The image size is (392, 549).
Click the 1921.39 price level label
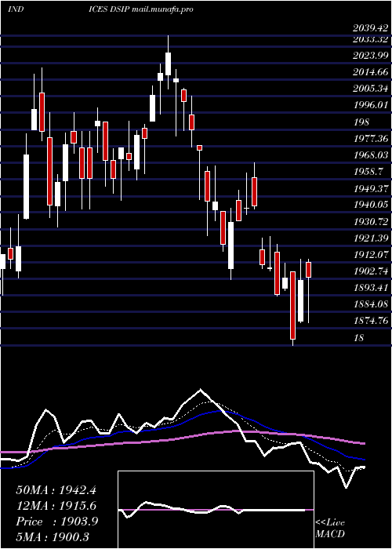click(370, 238)
